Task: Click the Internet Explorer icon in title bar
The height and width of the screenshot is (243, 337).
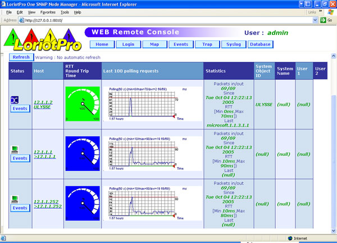Action: (3, 4)
